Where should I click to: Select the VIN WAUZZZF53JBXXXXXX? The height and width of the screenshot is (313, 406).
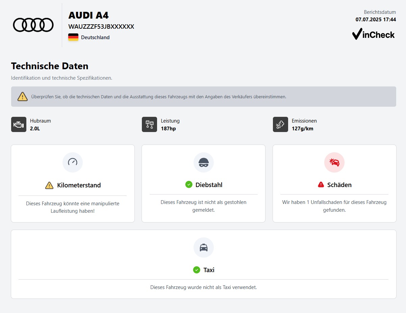(101, 26)
